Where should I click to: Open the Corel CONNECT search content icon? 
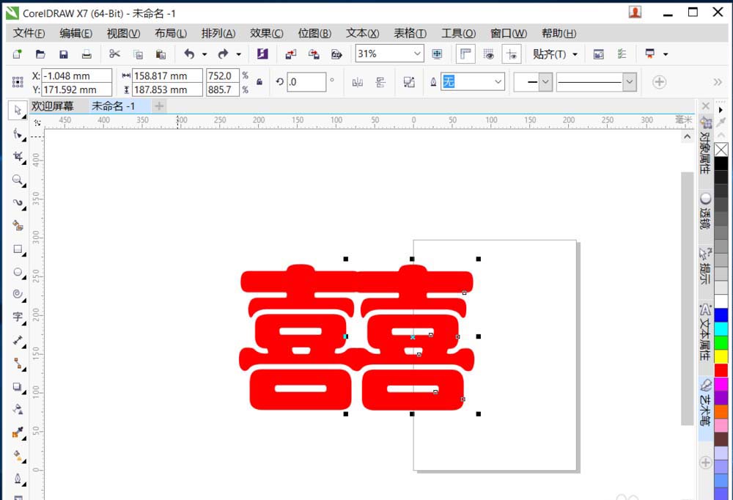[x=262, y=54]
